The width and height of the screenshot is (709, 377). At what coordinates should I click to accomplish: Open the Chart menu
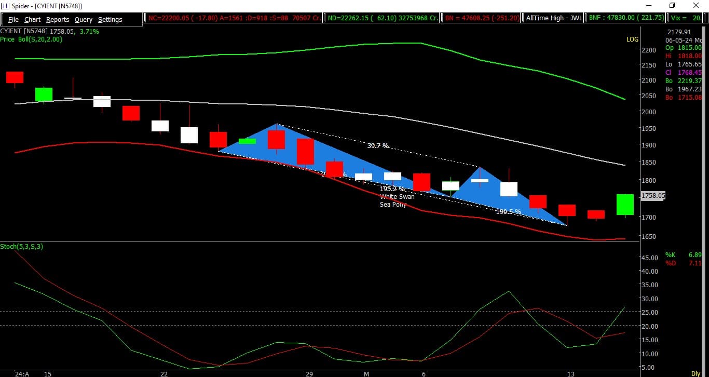coord(32,20)
